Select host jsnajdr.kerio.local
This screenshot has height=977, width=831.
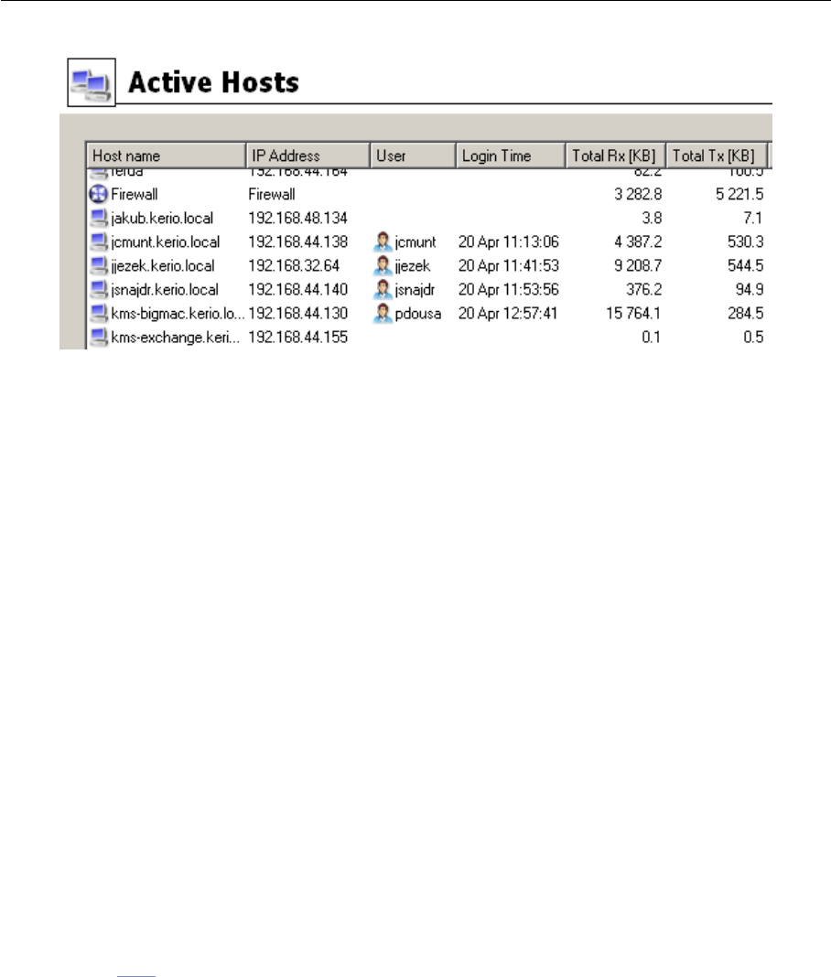(165, 290)
